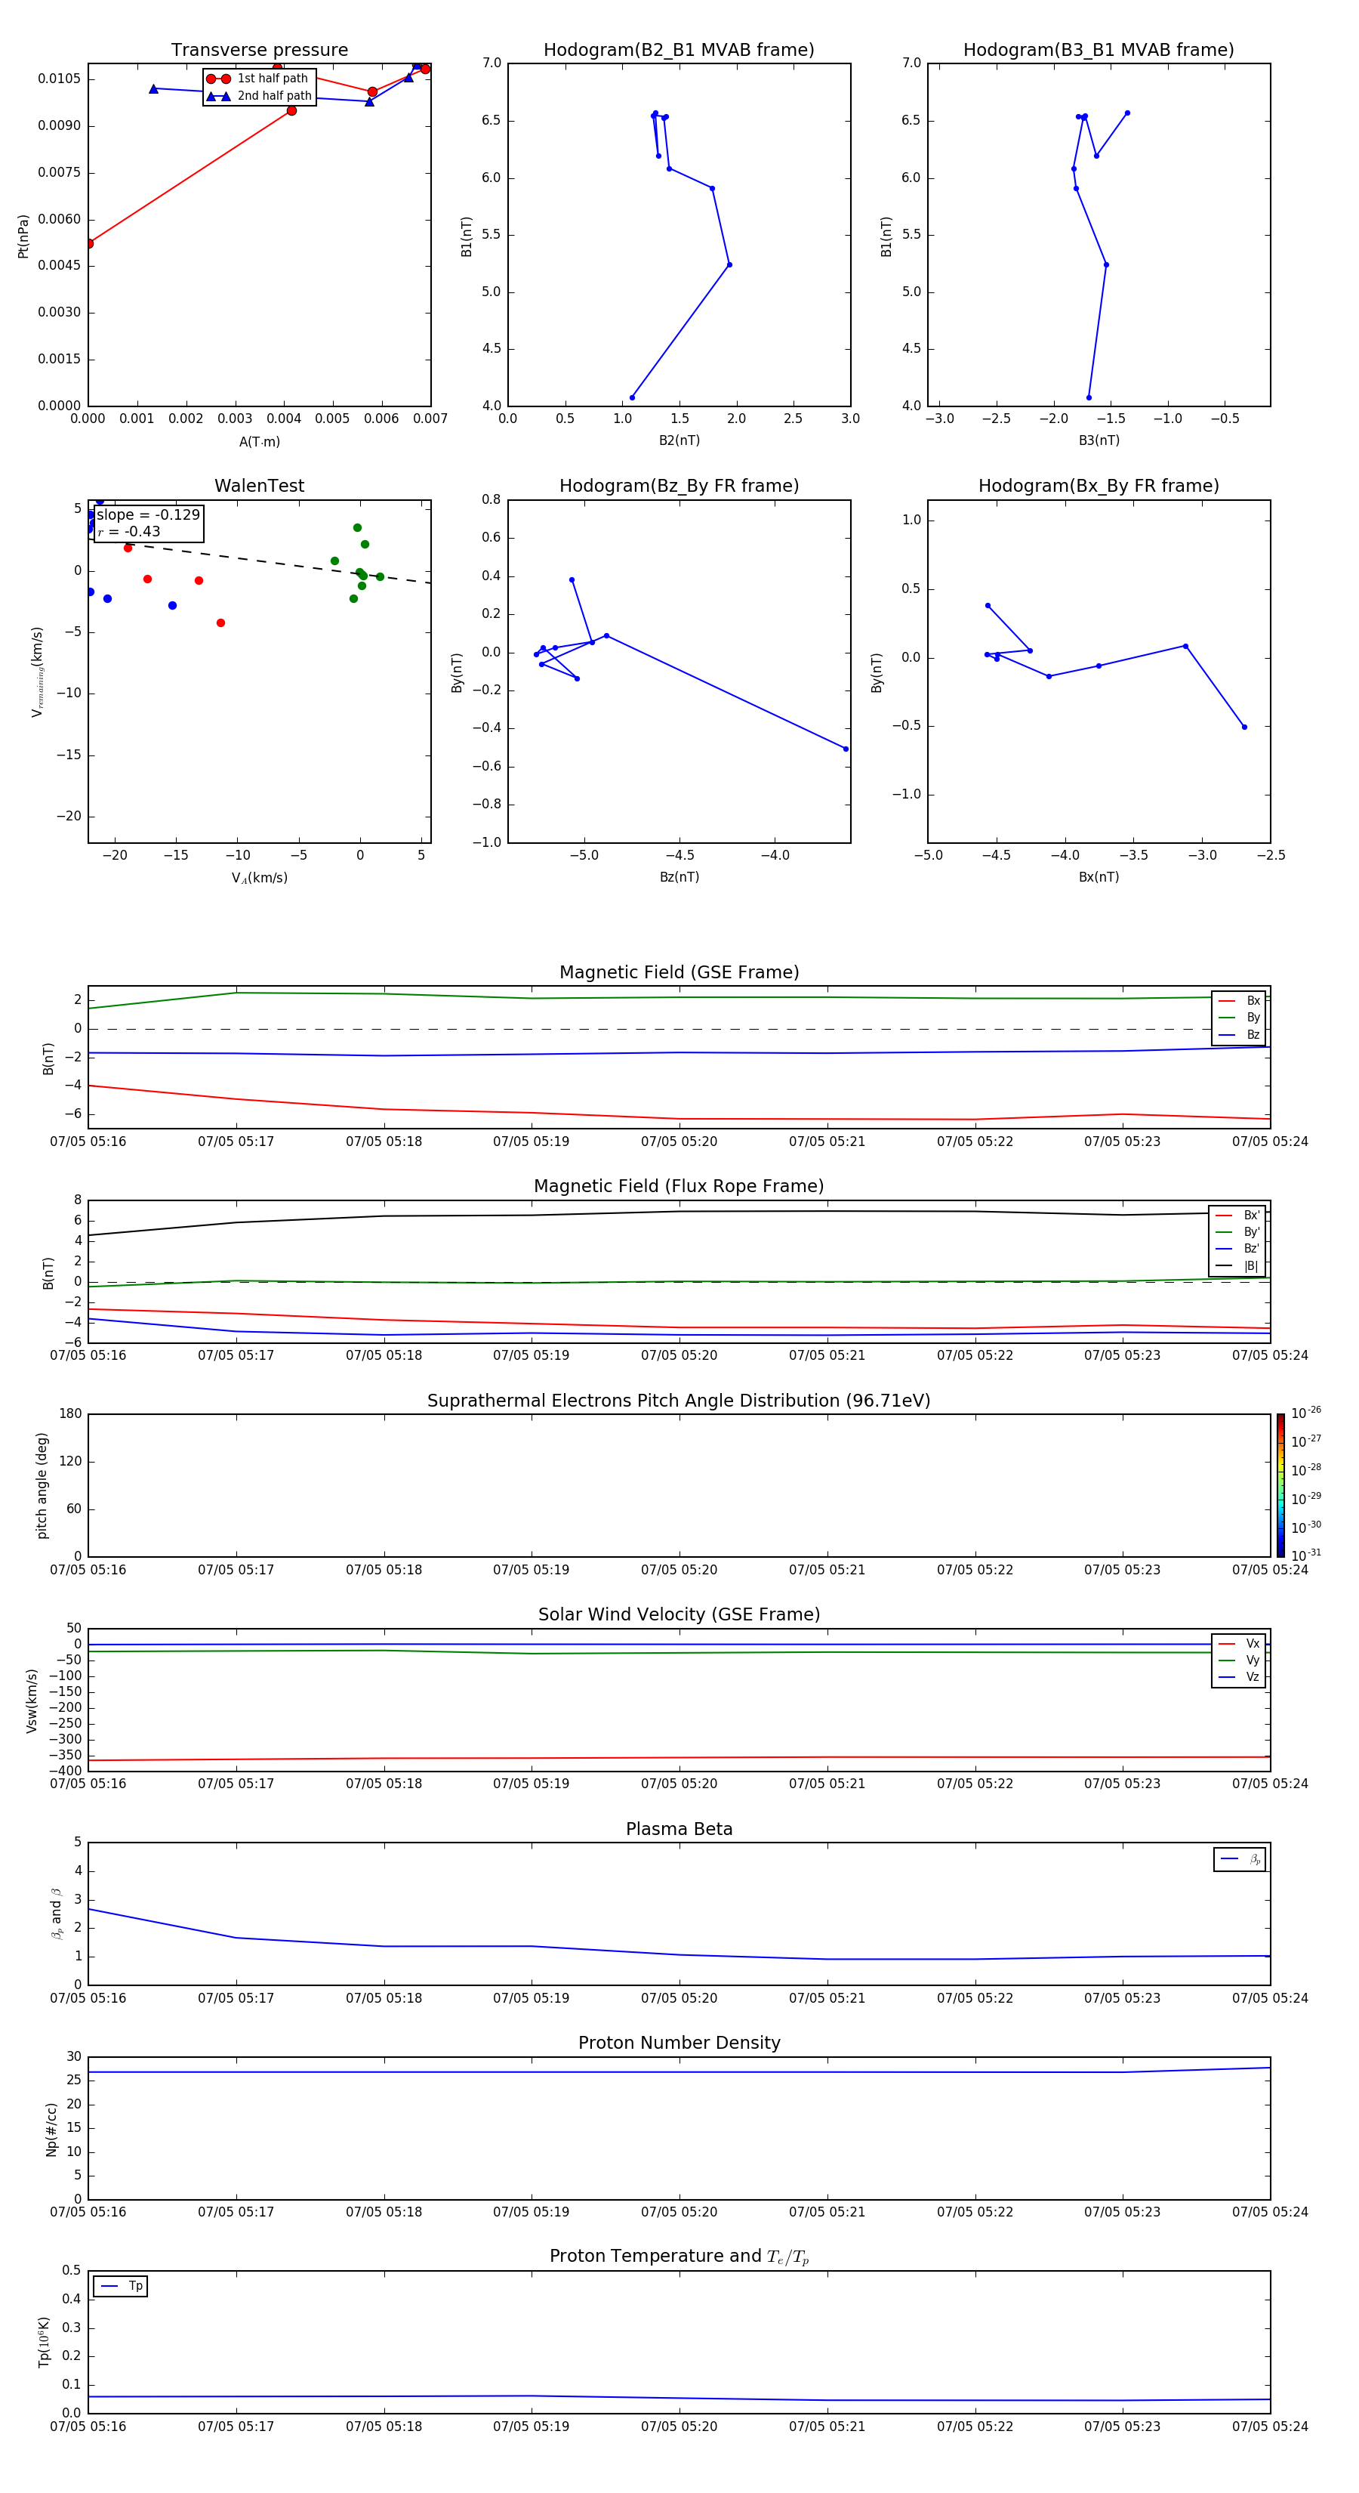This screenshot has height=2493, width=1359.
Task: Click the rightmost data point in Bz_By hodogram
Action: point(846,749)
